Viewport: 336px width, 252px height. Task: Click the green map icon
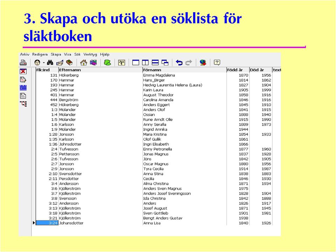pos(107,63)
